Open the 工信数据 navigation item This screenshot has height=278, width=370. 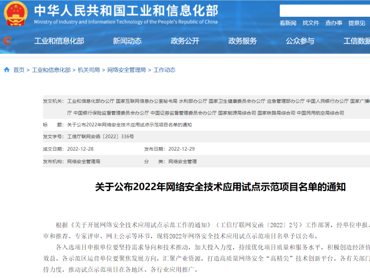click(x=356, y=41)
